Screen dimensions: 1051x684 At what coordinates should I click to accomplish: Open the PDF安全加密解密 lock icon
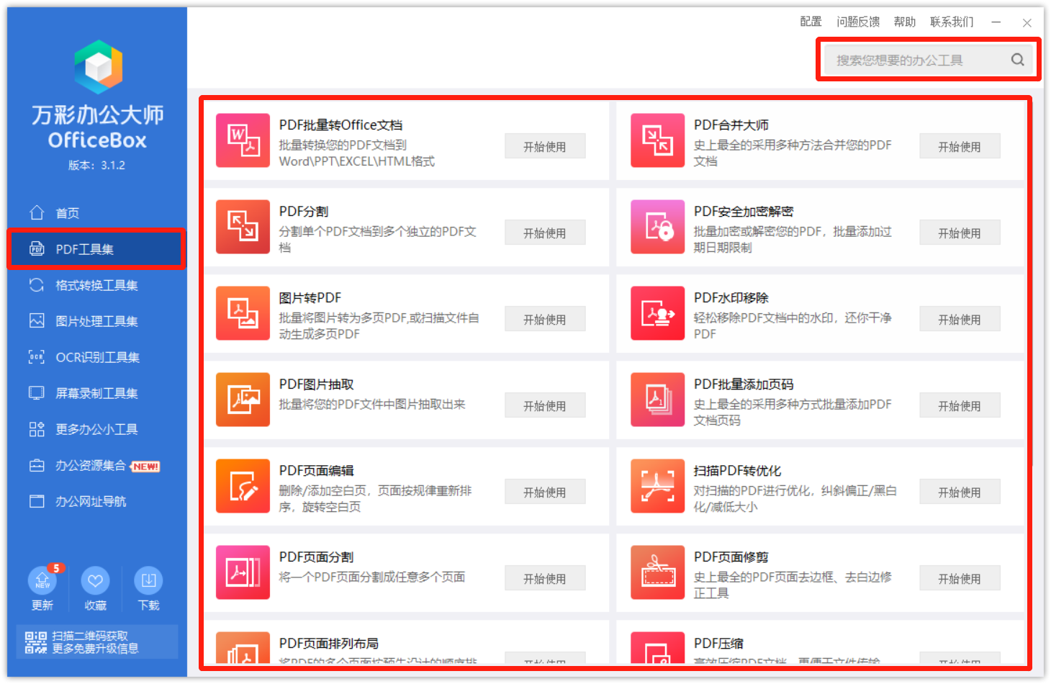pyautogui.click(x=657, y=227)
